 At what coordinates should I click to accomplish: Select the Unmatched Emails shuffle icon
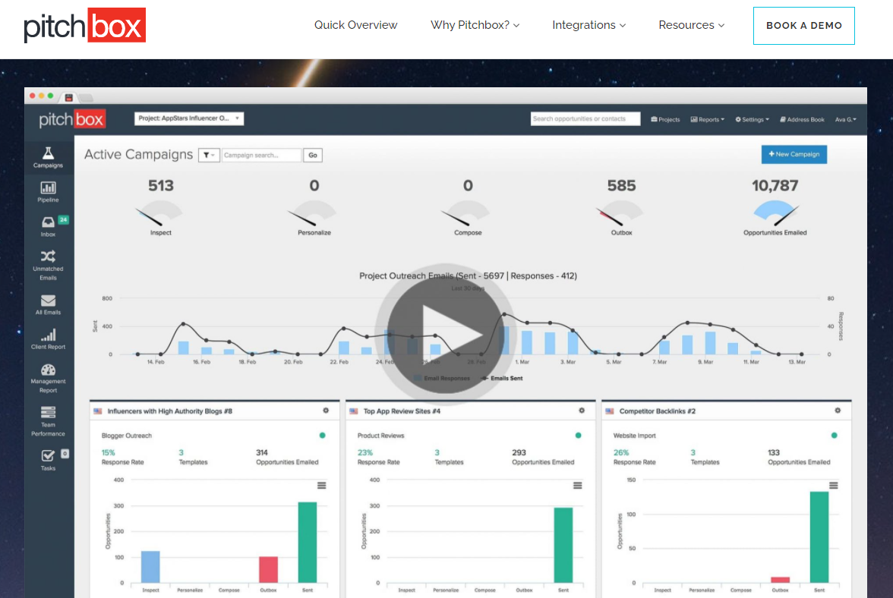coord(48,257)
